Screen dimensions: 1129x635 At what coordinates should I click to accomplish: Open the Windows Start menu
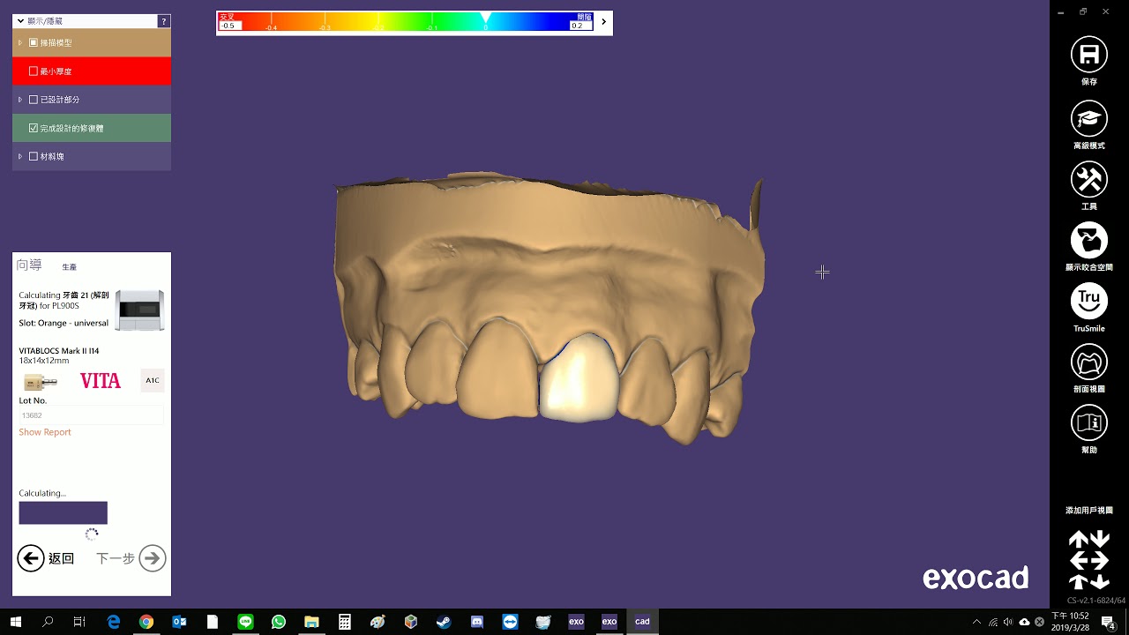coord(15,622)
